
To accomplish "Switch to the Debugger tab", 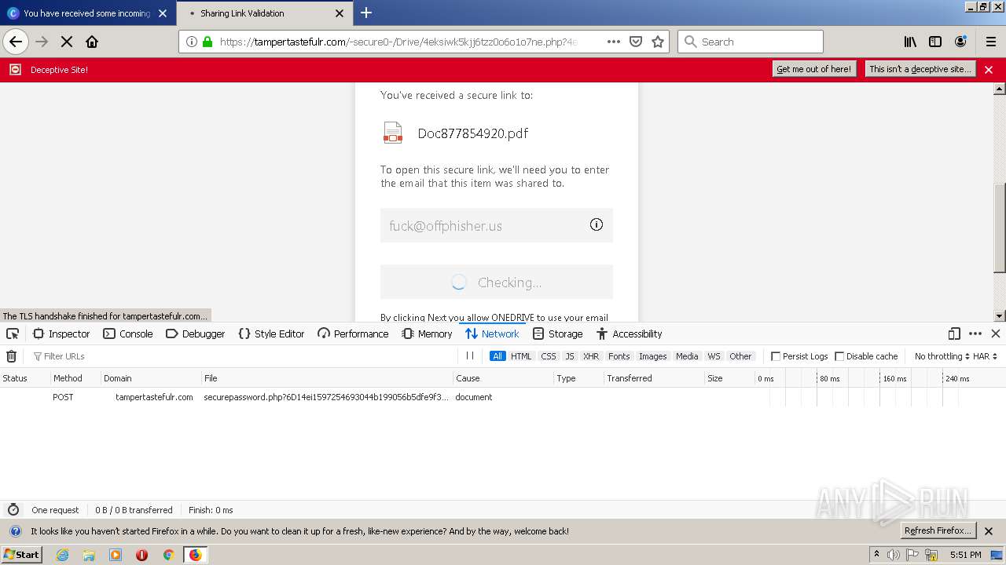I will pyautogui.click(x=195, y=334).
